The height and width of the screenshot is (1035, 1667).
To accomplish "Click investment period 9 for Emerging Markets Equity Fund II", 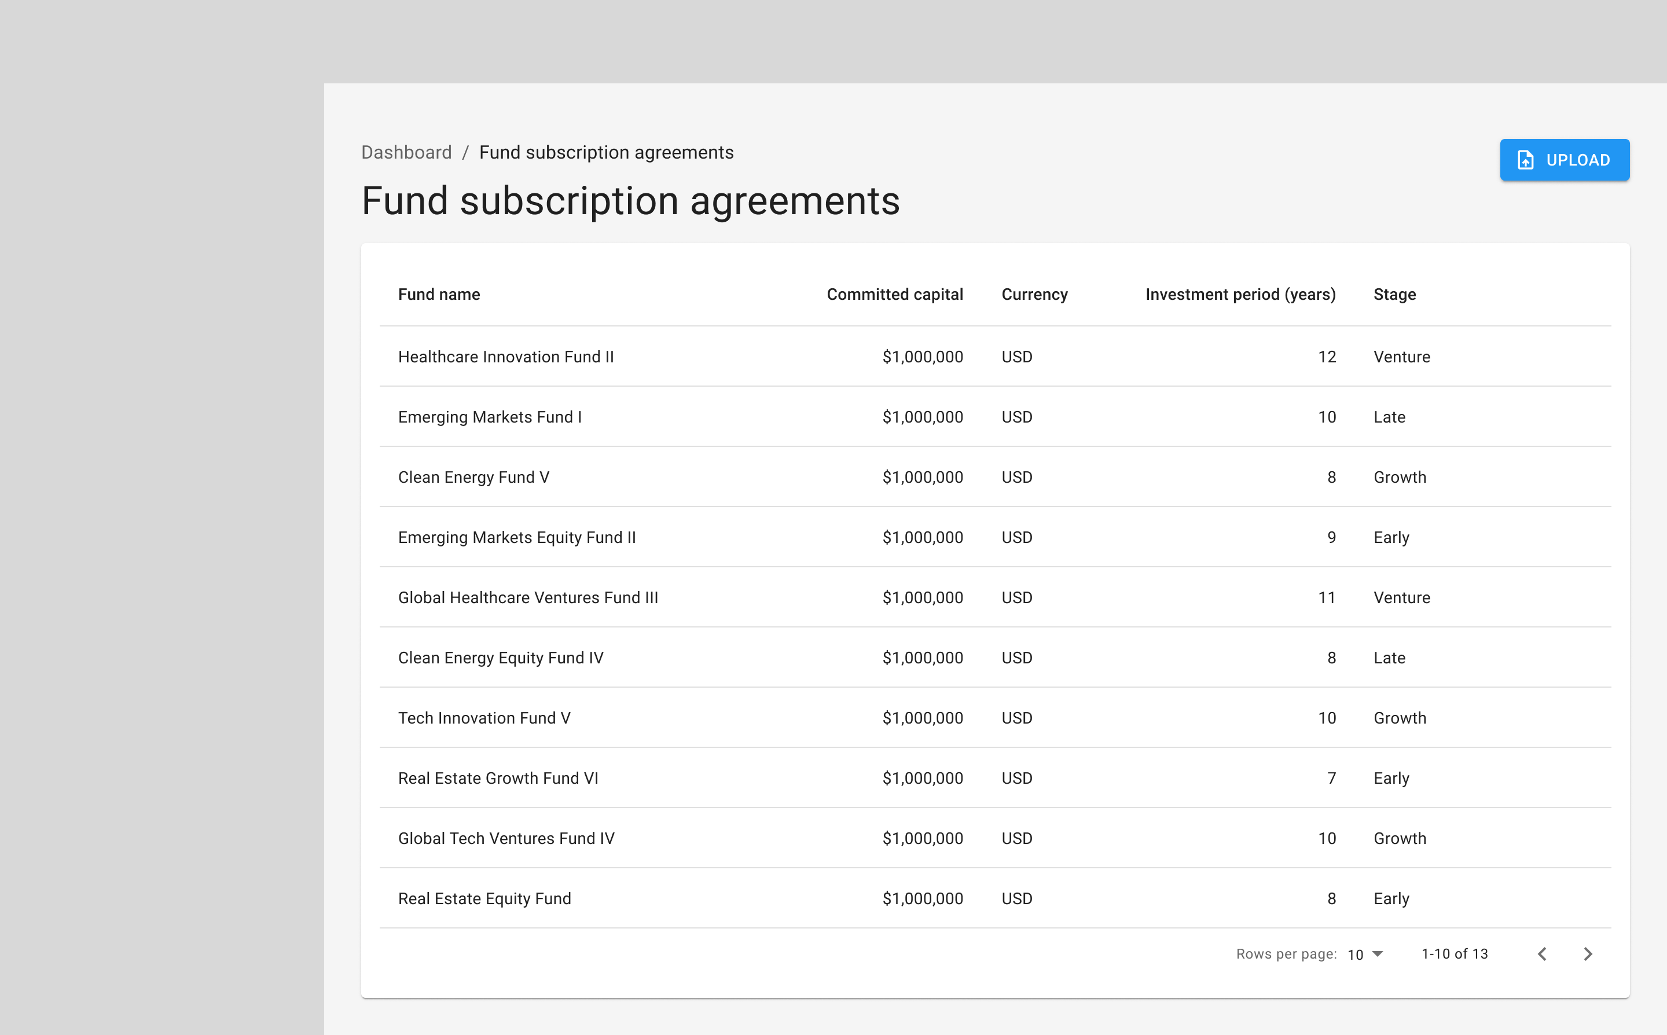I will tap(1332, 537).
